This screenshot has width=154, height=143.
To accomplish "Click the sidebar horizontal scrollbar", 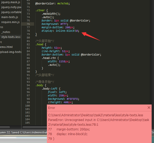I will (5, 127).
